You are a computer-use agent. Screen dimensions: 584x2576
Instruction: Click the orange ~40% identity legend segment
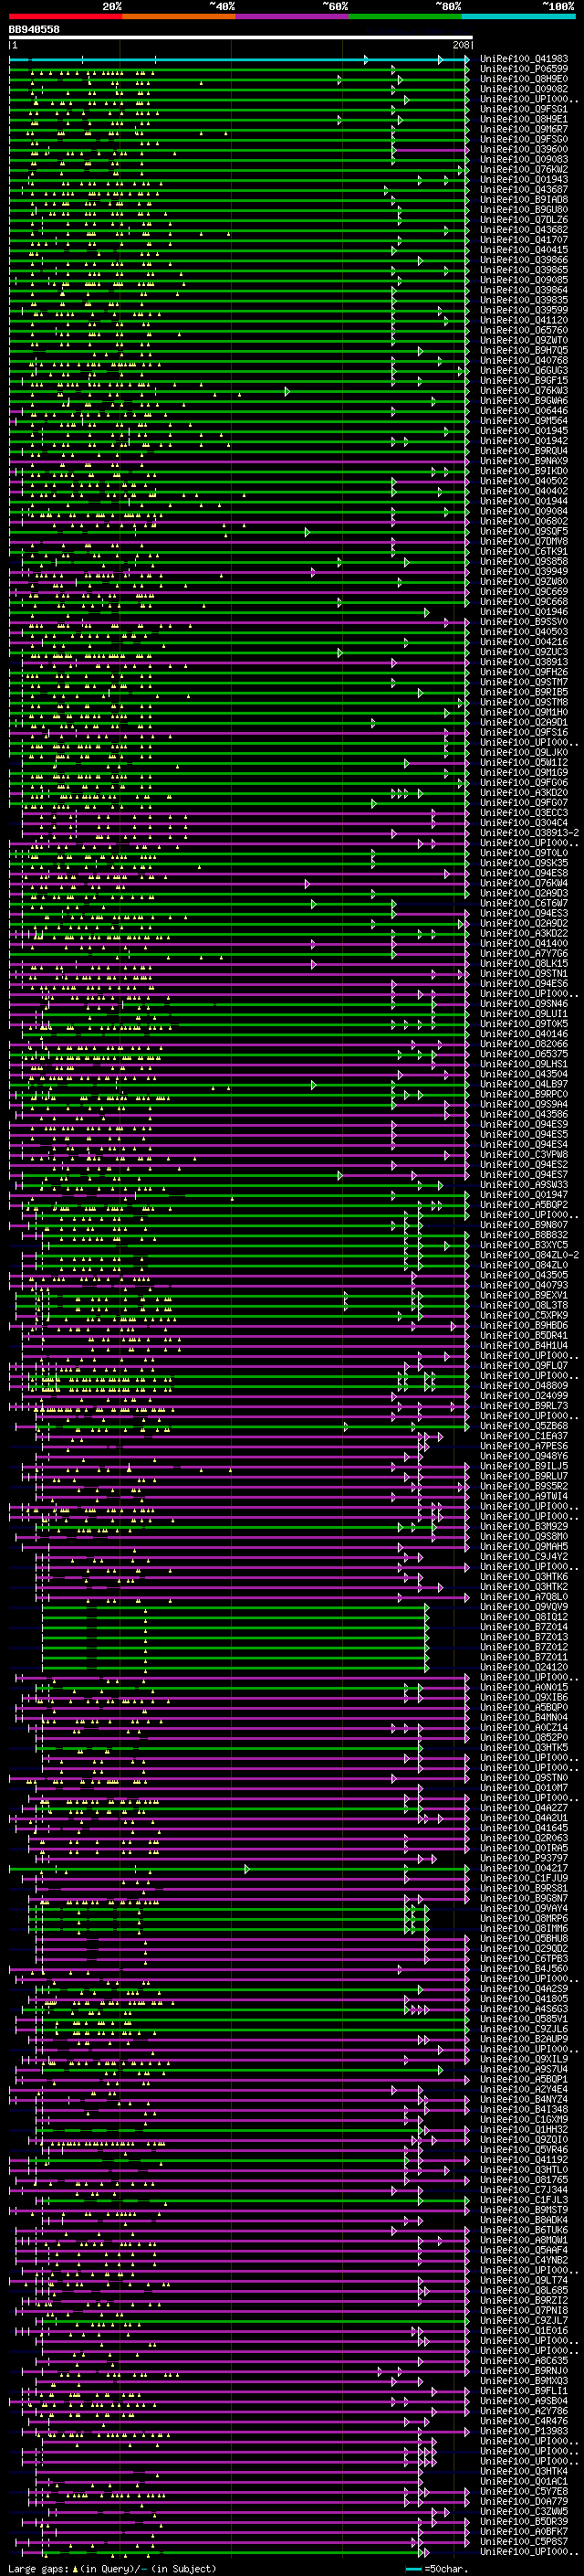180,17
